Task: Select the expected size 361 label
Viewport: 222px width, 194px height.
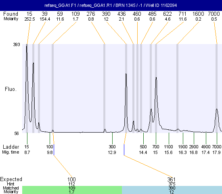Action: click(x=171, y=179)
